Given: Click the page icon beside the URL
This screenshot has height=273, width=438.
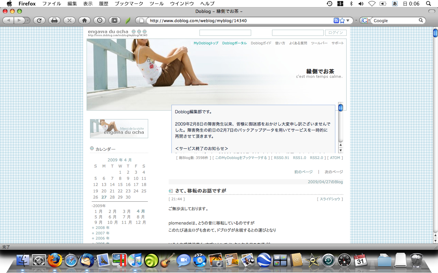Looking at the screenshot, I should 141,20.
